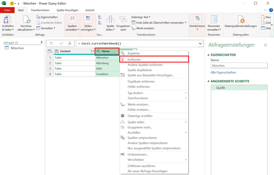This screenshot has width=274, height=175.
Task: Select the Spalte teilen ribbon icon
Action: coord(110,19)
